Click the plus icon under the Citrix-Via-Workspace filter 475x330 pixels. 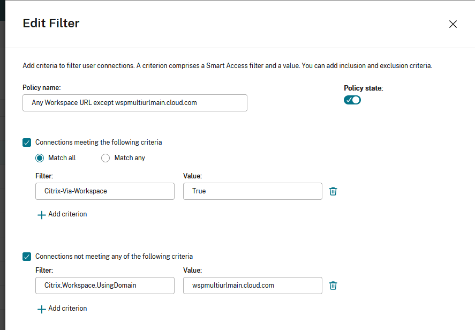[x=41, y=215]
